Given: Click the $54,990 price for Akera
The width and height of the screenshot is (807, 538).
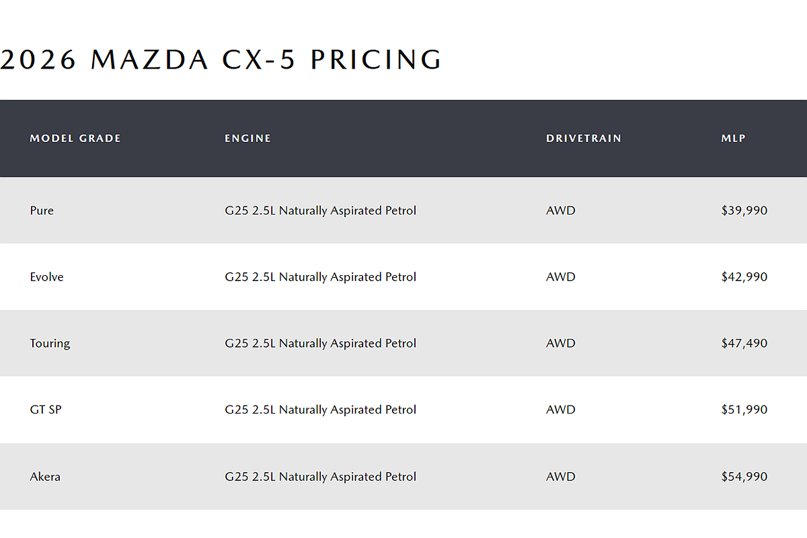Looking at the screenshot, I should coord(744,477).
